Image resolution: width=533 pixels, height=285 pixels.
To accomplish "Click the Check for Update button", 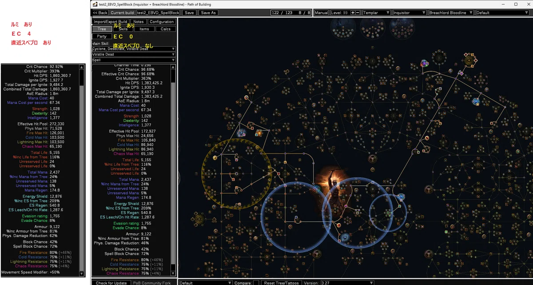I will click(x=111, y=283).
